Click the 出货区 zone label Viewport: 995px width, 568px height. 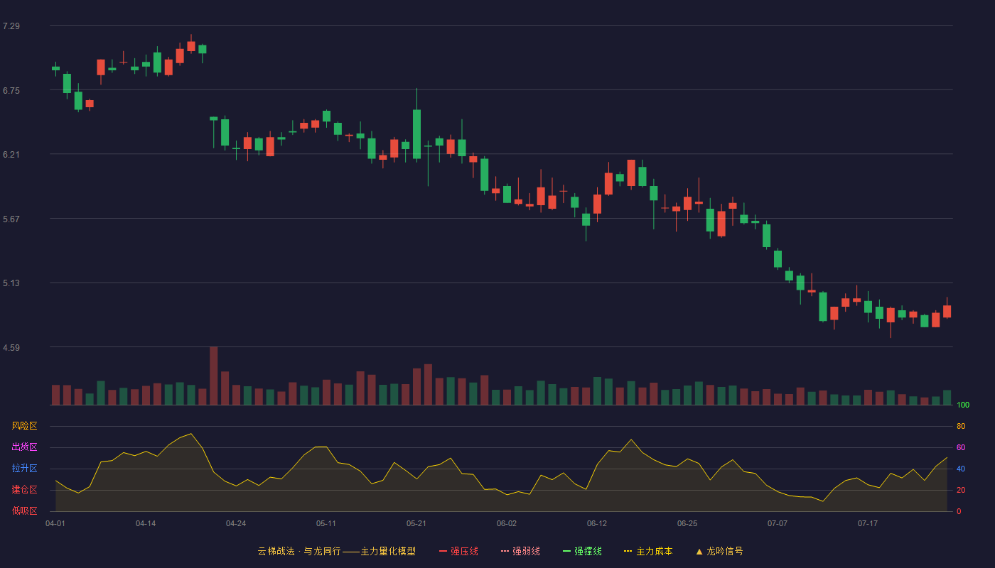click(24, 447)
